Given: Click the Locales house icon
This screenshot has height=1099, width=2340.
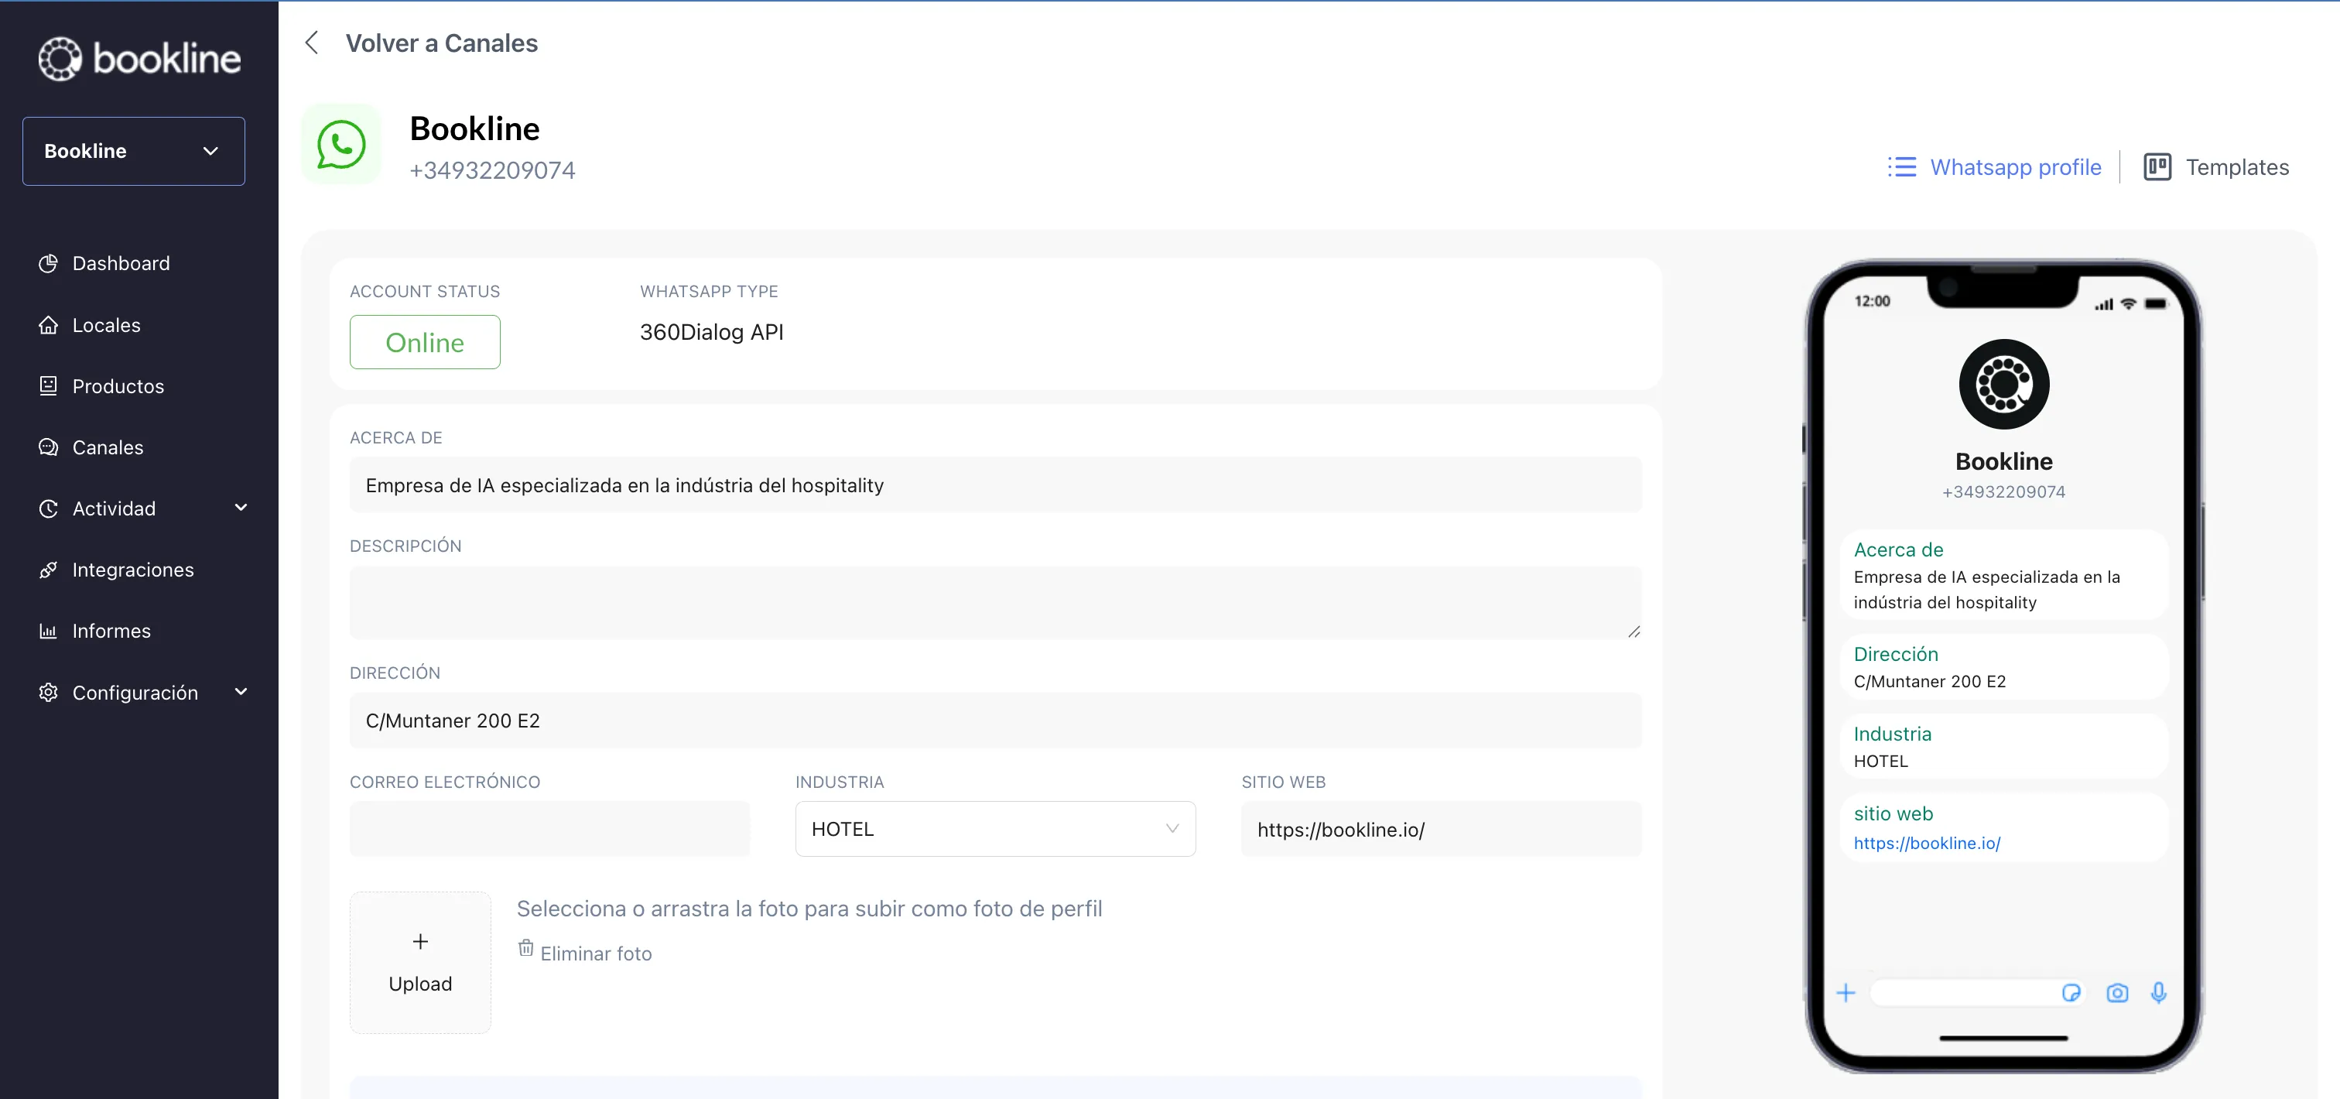Looking at the screenshot, I should coord(48,325).
